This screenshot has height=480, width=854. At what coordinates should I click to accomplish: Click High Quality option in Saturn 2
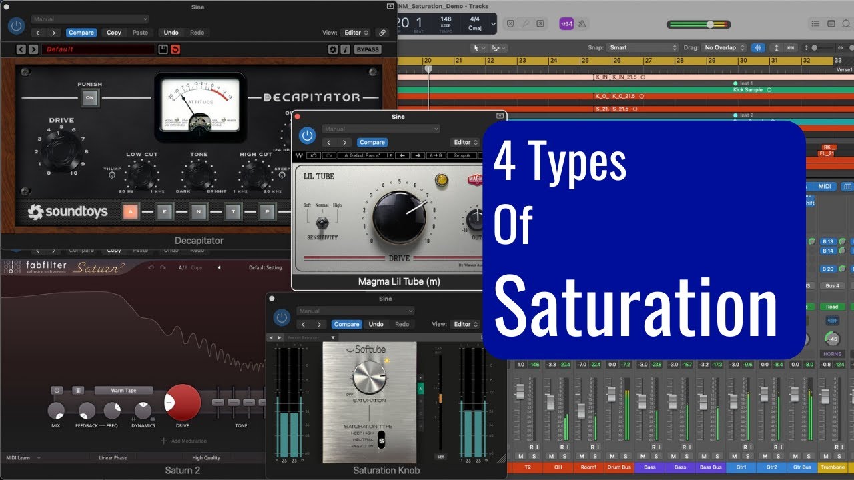206,457
